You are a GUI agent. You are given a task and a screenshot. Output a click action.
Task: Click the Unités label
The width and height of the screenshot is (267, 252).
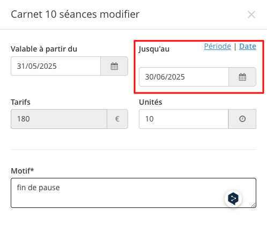coord(151,102)
